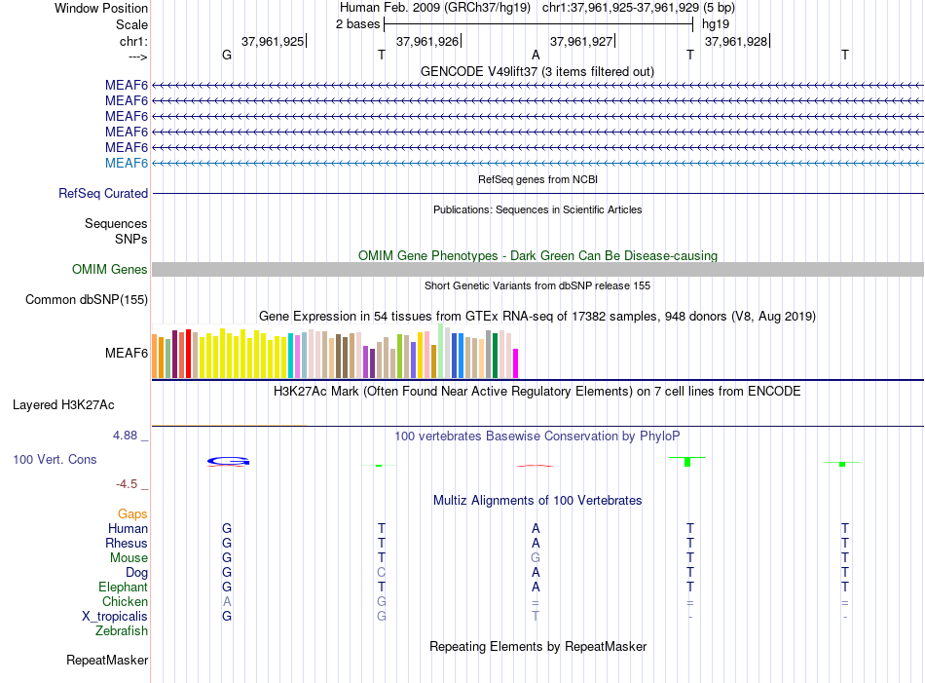
Task: Click the light blue MEAF6 transcript label
Action: 127,163
